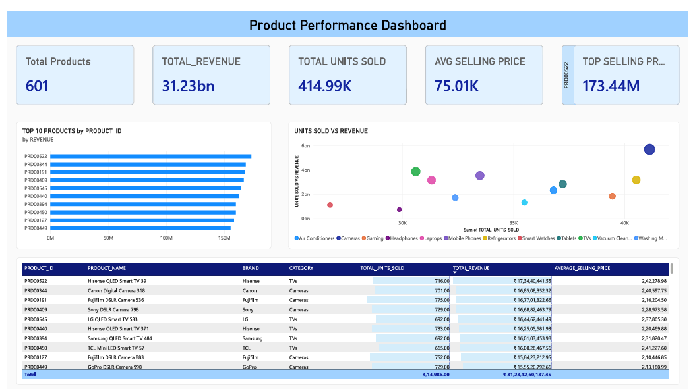Select table cell LG QLED Smart TV 533
Screen dimensions: 695x389
click(113, 319)
